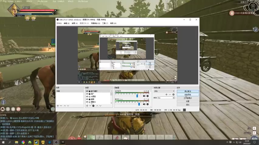Image resolution: width=259 pixels, height=145 pixels.
Task: Open the Windows Start menu
Action: pos(3,142)
